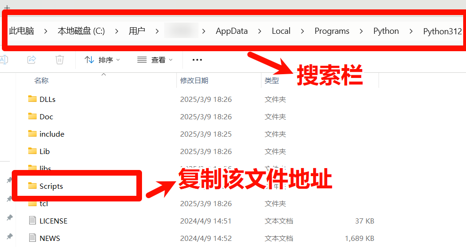Select the Scripts folder icon
The width and height of the screenshot is (466, 247).
32,186
